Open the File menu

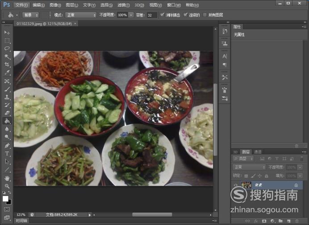21,5
